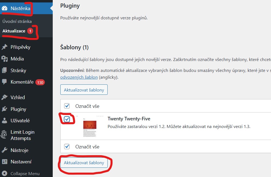
Task: Click the Nástroje wrench icon
Action: pyautogui.click(x=4, y=150)
